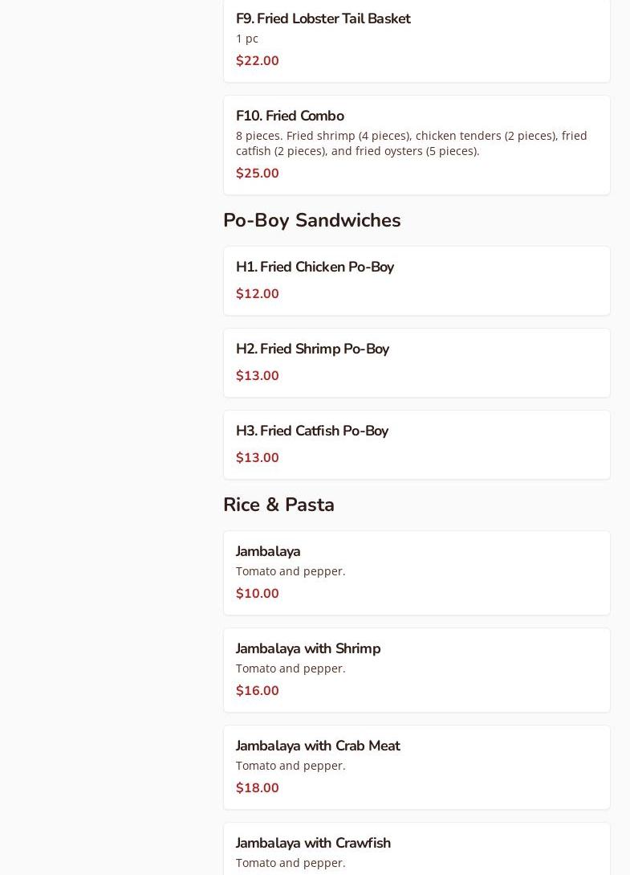
Task: Click the Fried Combo 8 pieces description
Action: [x=411, y=143]
